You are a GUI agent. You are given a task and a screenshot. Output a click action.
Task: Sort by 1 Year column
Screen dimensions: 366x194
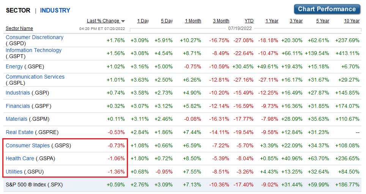[x=272, y=21]
